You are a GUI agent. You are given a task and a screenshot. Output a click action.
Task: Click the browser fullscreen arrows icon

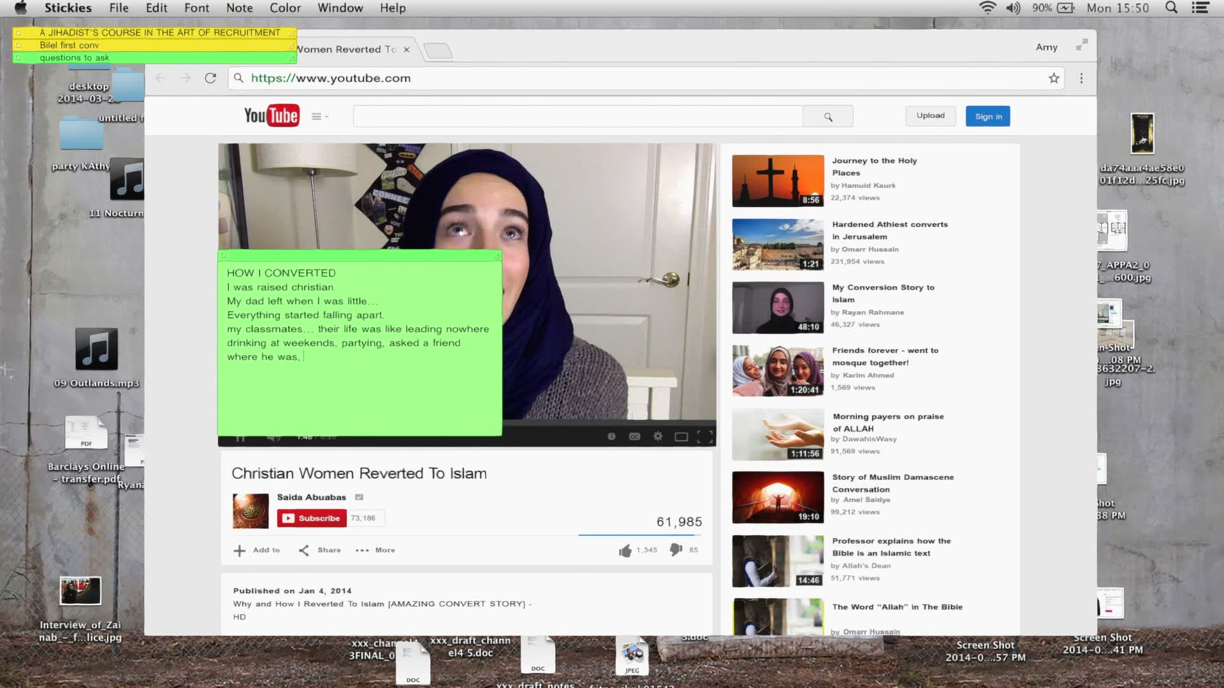tap(1082, 45)
